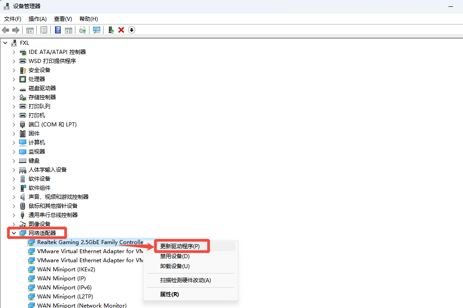
Task: Toggle the show/hide console tree icon
Action: pyautogui.click(x=30, y=30)
